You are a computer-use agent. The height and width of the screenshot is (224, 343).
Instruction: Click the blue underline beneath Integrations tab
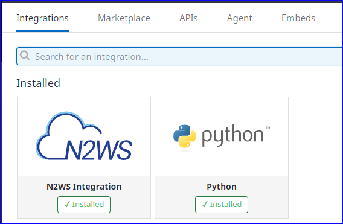click(42, 31)
